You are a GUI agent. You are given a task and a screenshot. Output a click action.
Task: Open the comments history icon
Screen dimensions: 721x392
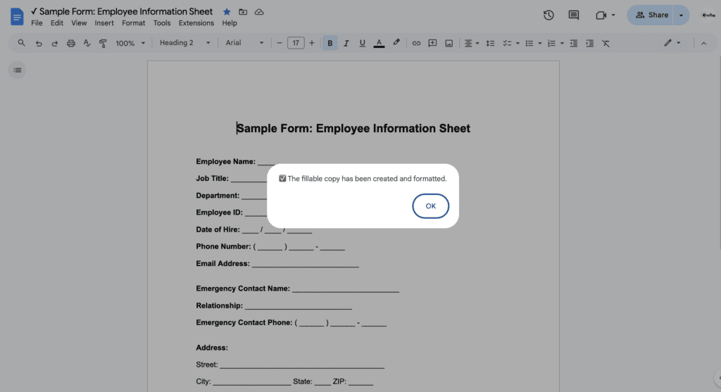tap(573, 15)
